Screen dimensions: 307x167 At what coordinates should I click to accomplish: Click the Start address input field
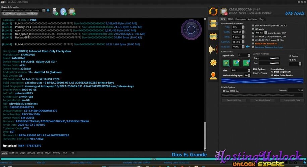pos(269,58)
